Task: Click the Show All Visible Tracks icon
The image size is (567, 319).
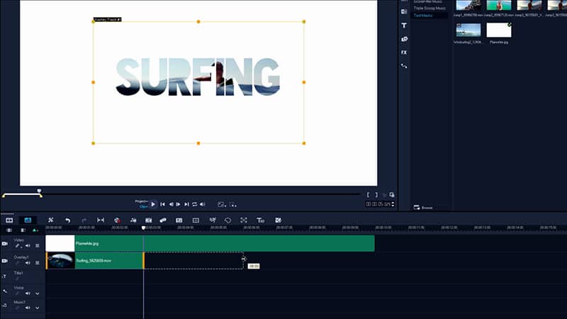Action: tap(9, 230)
